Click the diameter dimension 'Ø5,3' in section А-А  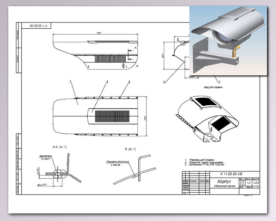click(42, 185)
